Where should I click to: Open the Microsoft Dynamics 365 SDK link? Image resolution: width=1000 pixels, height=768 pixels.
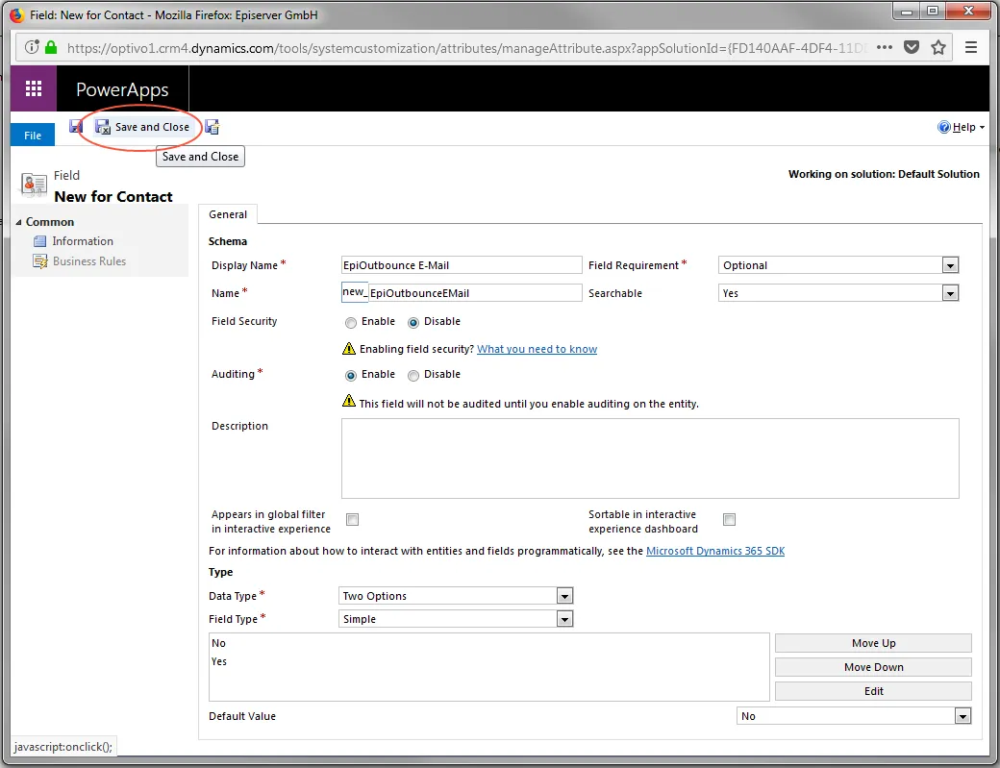click(715, 551)
